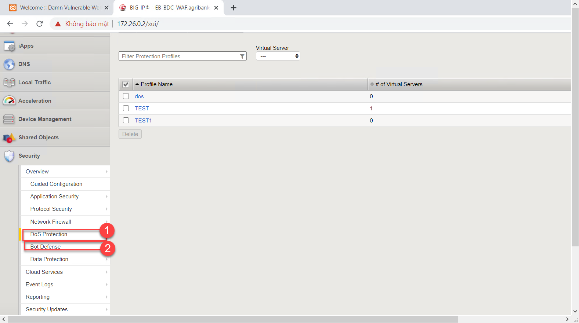
Task: Expand the Overview submenu arrow
Action: tap(106, 172)
